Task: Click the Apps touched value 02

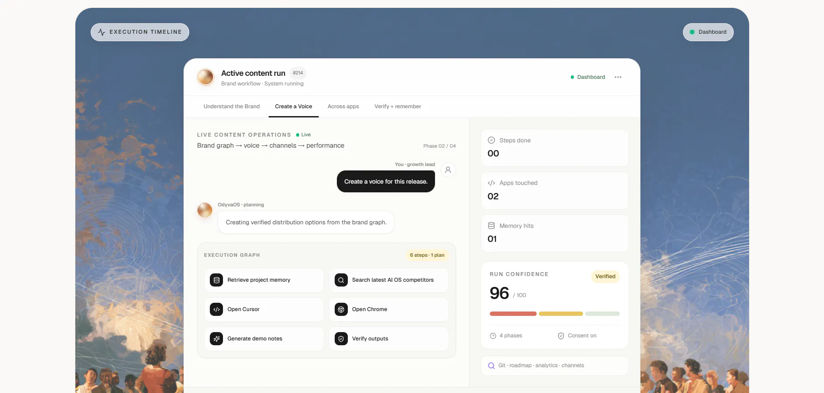Action: point(493,196)
